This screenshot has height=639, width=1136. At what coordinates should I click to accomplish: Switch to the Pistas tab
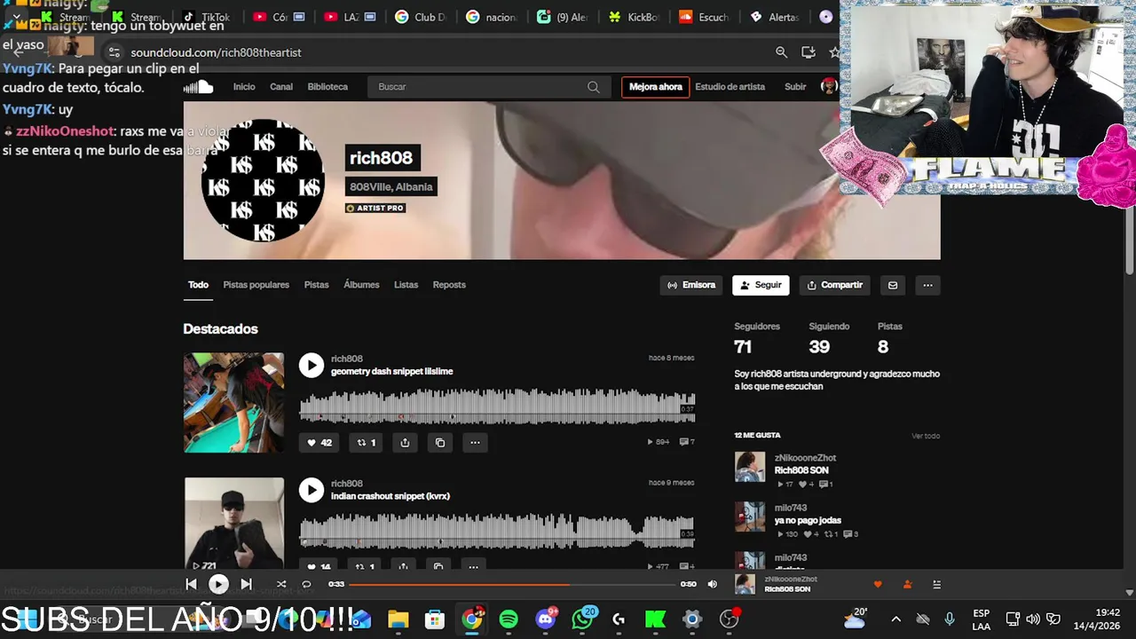[316, 285]
